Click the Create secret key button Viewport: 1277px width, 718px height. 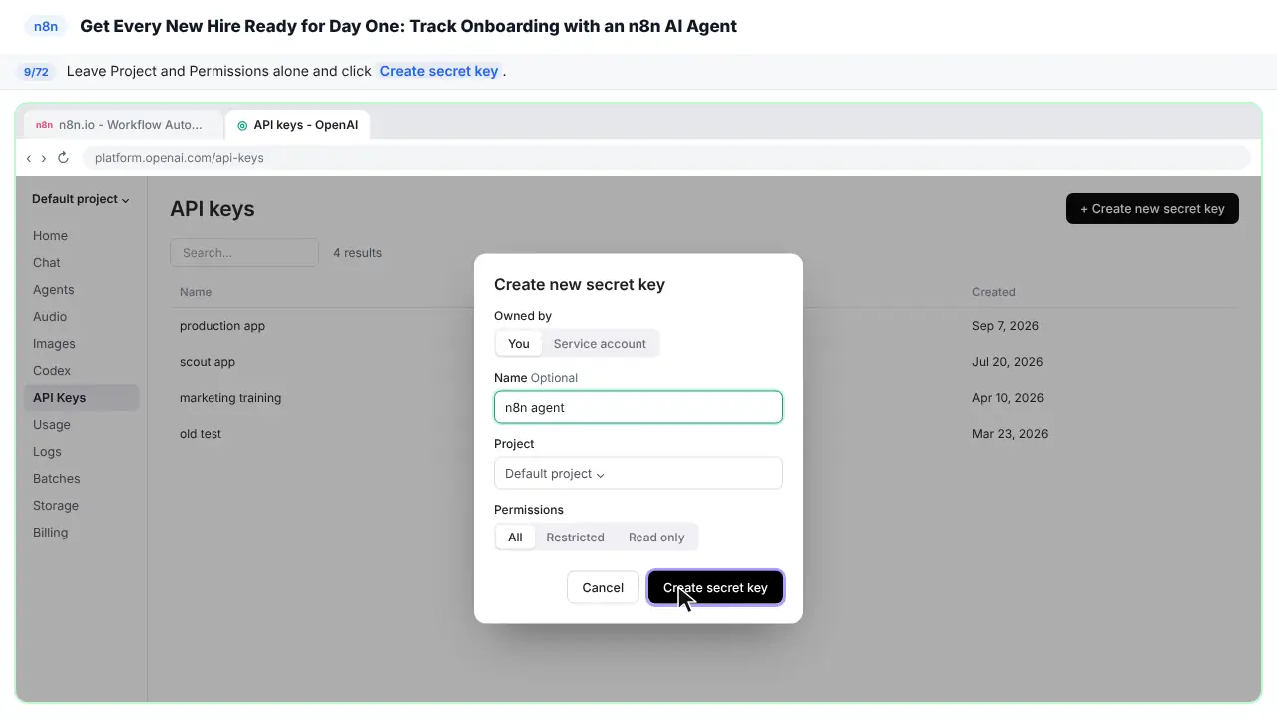[x=715, y=588]
